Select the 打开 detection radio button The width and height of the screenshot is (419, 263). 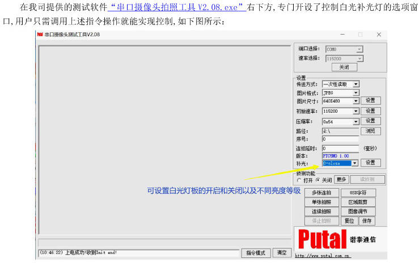[x=299, y=180]
